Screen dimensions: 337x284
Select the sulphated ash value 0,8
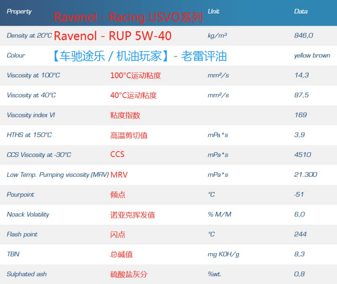coord(300,274)
